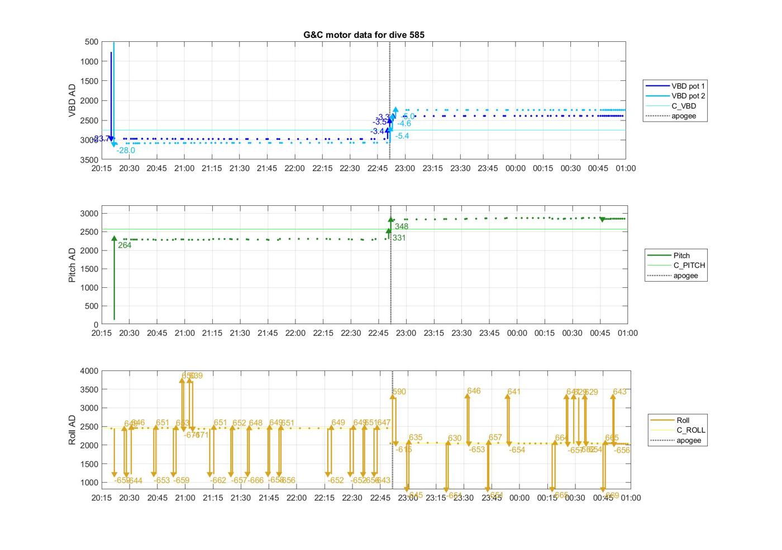Click the '22:00' tick on Roll x-axis

tap(296, 498)
